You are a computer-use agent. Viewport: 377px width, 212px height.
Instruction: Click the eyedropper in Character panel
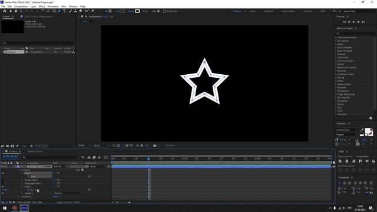point(362,130)
